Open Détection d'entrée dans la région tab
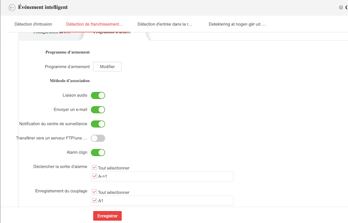Viewport: 348px width, 223px height. pyautogui.click(x=165, y=24)
